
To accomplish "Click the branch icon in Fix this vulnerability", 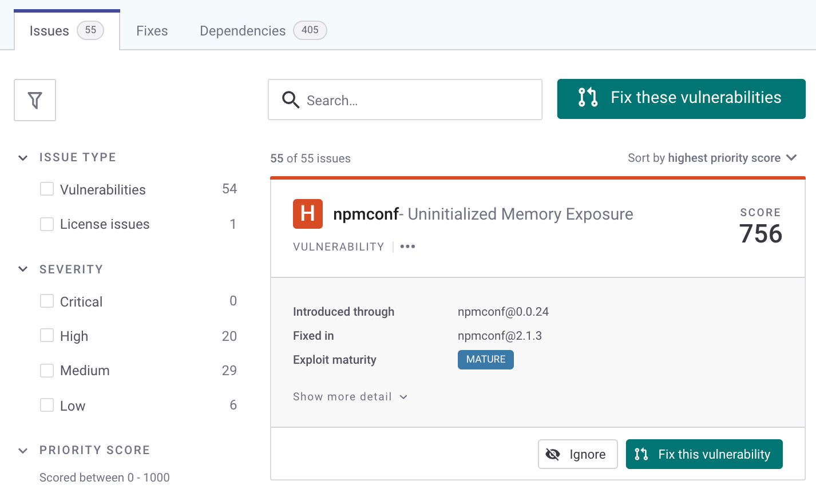I will pyautogui.click(x=640, y=454).
